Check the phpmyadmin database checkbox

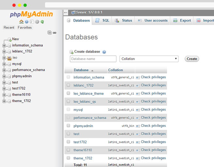click(69, 126)
